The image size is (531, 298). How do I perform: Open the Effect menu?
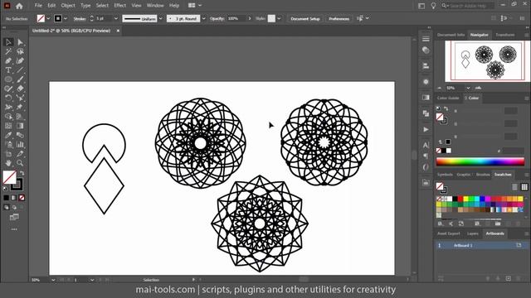[x=119, y=6]
